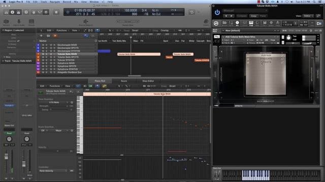325x182 pixels.
Task: Adjust left channel strip volume fader
Action: [x=6, y=157]
